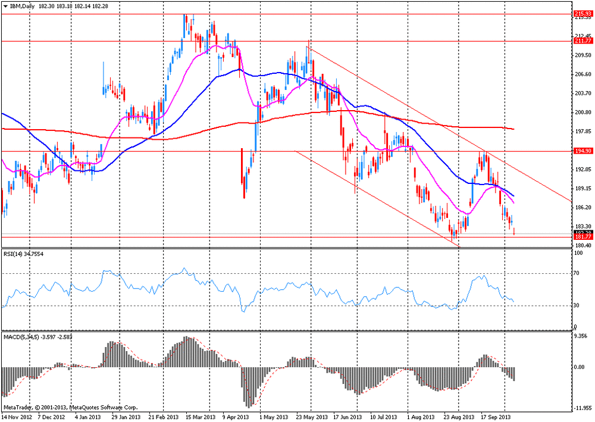Viewport: 595px width, 422px height.
Task: Click the 100 value on RSI scale
Action: (580, 253)
